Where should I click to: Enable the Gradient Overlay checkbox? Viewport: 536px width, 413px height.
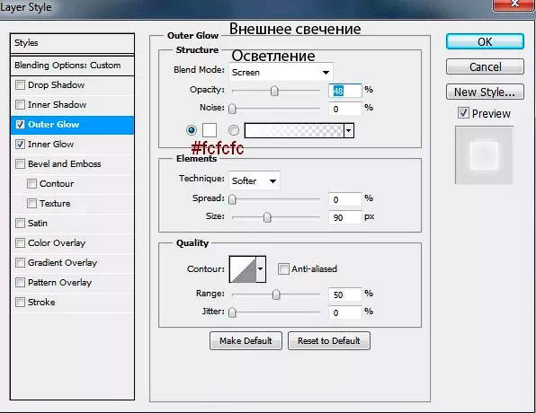tap(20, 263)
